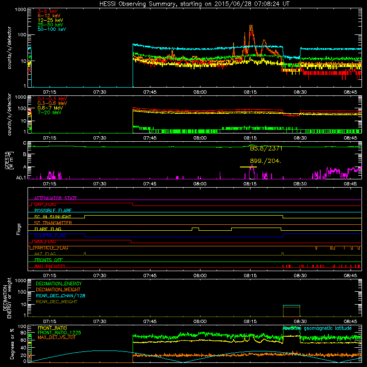Viewport: 367px width, 367px height.
Task: Select the 07:30 time label beneath the Flags panel
Action: tap(100, 276)
